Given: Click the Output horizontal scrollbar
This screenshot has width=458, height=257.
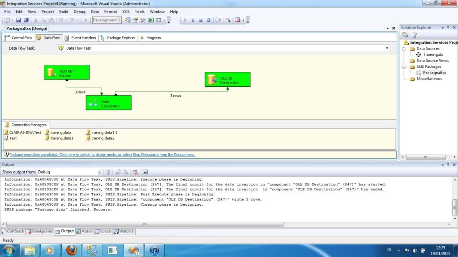Looking at the screenshot, I should point(144,224).
